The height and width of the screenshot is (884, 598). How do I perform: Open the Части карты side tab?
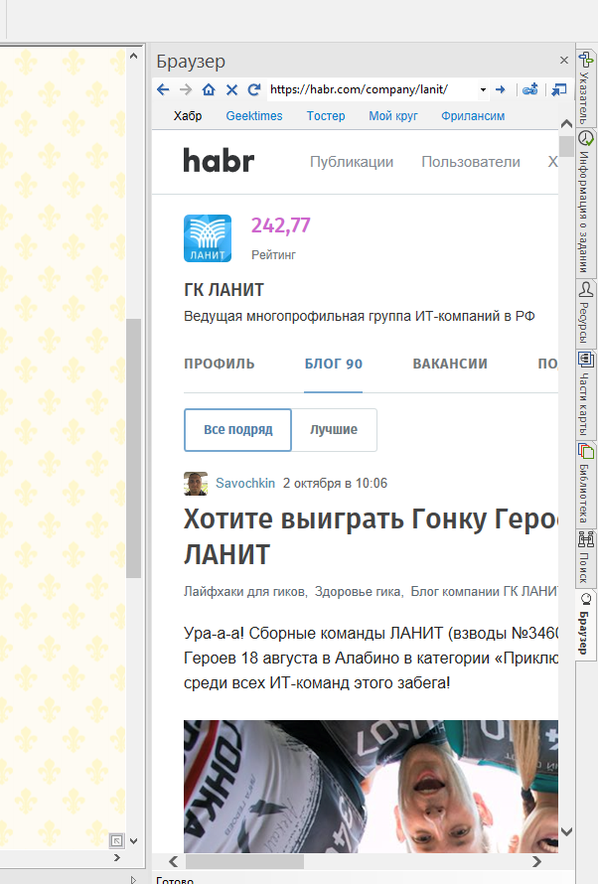[586, 393]
